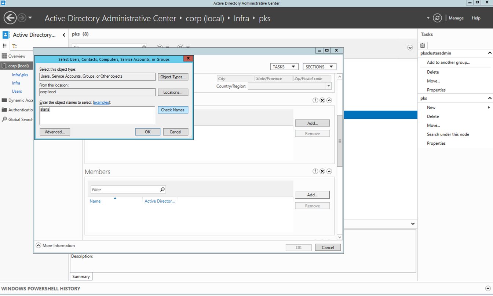Select Overview in navigation pane
The image size is (493, 296).
[x=17, y=56]
